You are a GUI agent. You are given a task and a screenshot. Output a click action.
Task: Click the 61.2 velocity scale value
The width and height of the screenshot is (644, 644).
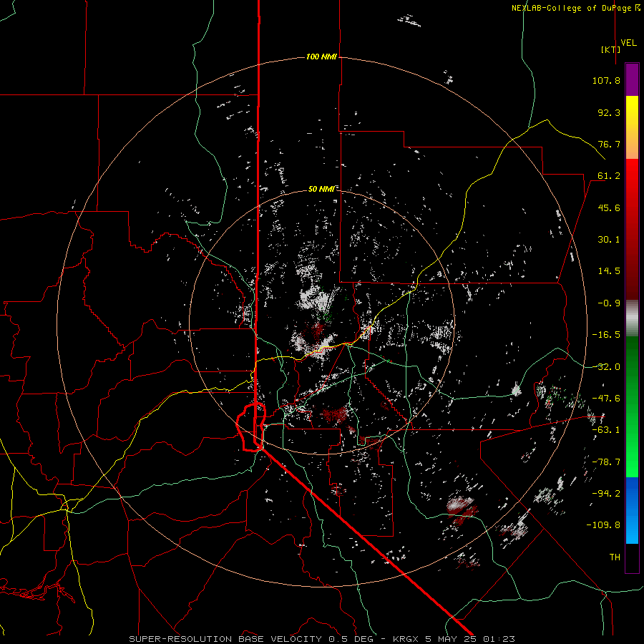click(609, 176)
